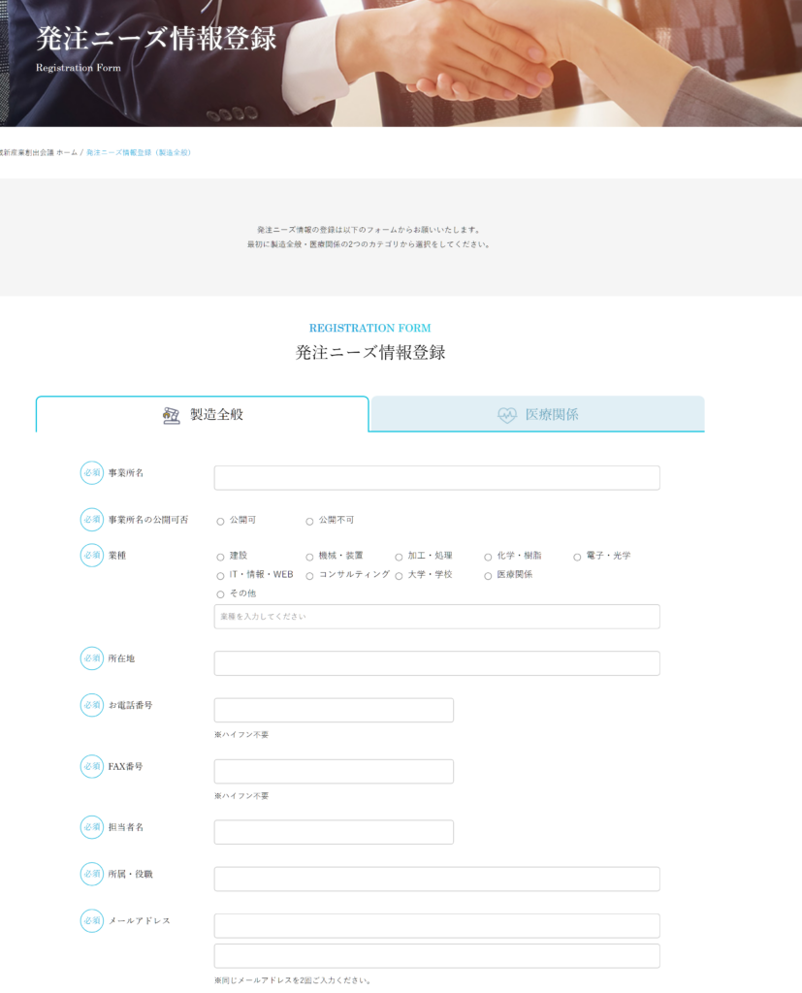Screen dimensions: 802x993
Task: Click the first メールアドレス input field
Action: point(436,925)
